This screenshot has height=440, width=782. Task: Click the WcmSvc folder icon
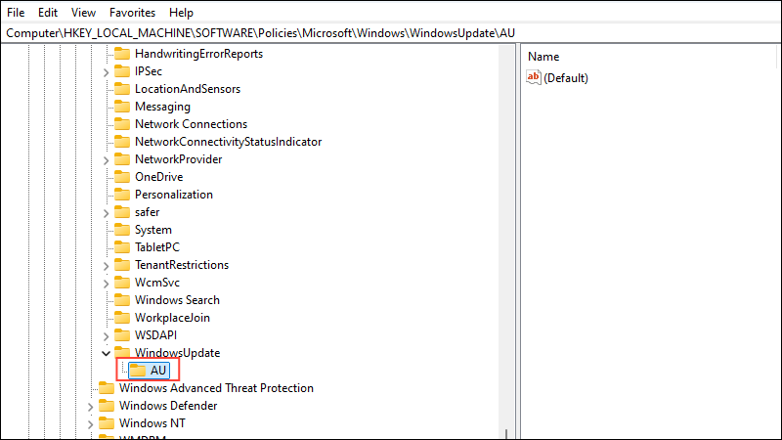122,283
